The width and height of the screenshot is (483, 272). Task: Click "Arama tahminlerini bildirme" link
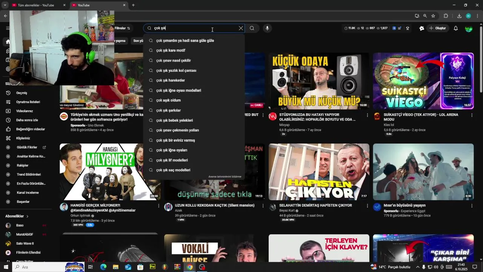[x=225, y=177]
